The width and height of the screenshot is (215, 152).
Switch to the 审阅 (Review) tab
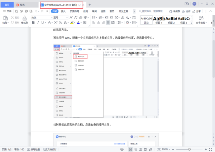[94, 11]
